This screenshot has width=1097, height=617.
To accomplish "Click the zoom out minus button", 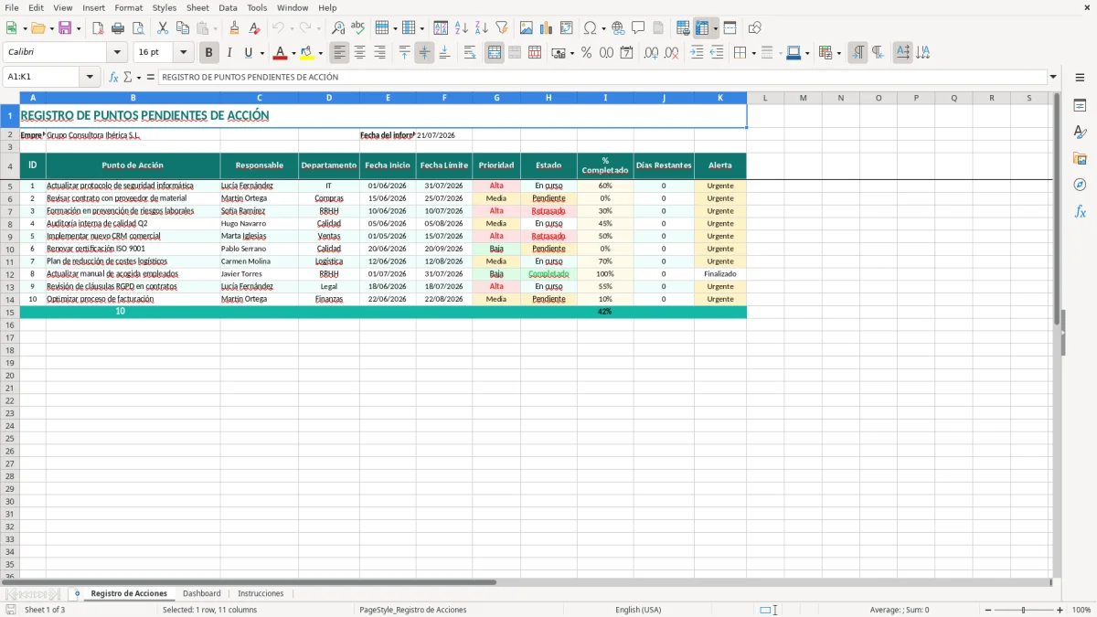I will click(x=988, y=610).
